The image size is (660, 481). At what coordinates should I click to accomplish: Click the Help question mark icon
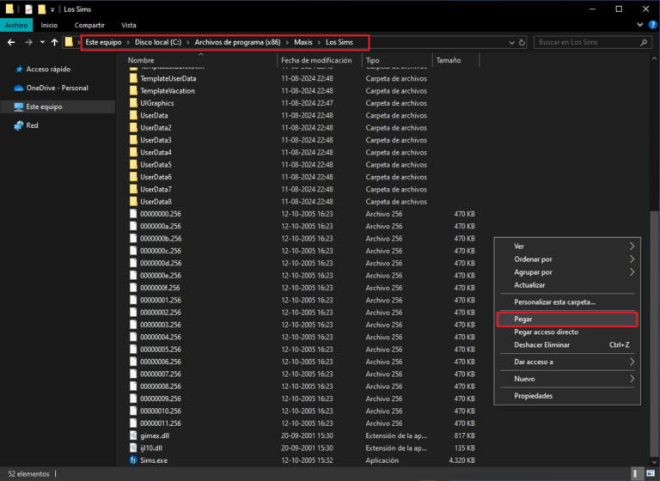coord(652,25)
